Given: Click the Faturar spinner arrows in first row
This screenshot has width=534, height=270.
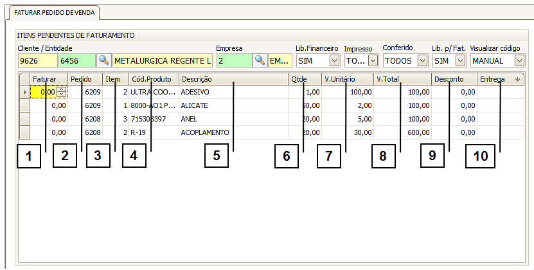Looking at the screenshot, I should [x=62, y=92].
